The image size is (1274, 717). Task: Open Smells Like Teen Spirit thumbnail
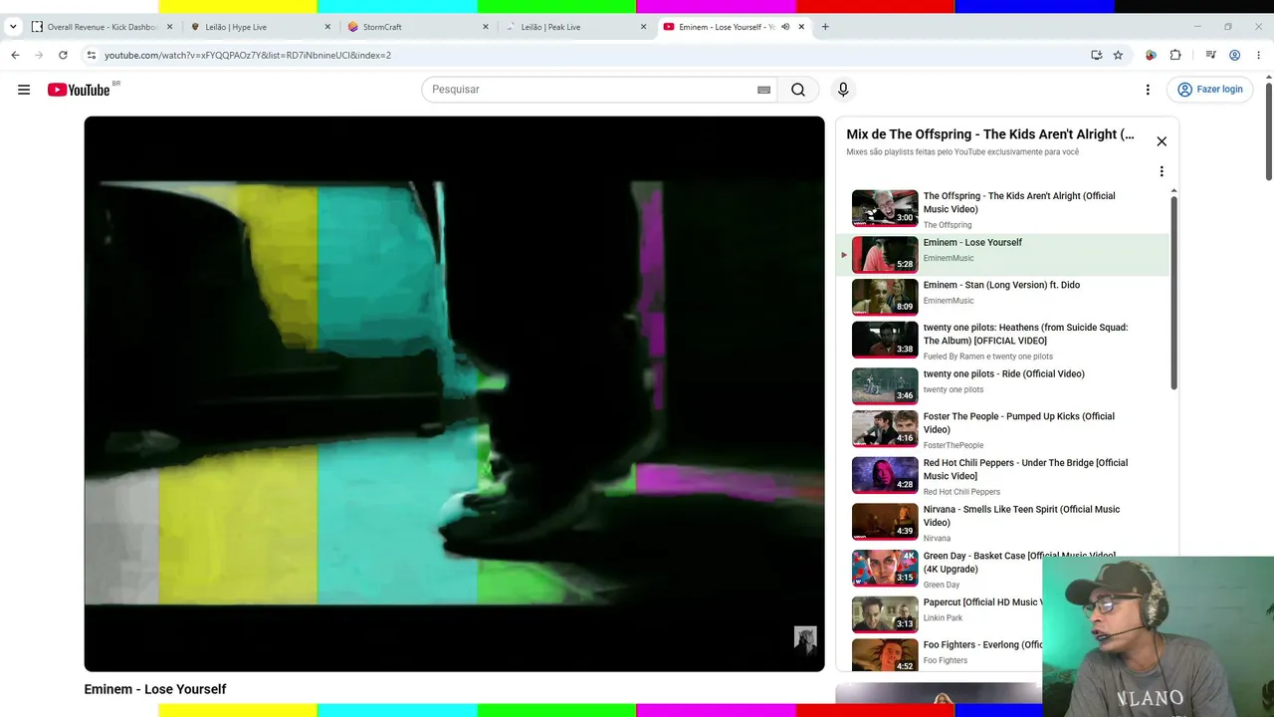pyautogui.click(x=885, y=521)
